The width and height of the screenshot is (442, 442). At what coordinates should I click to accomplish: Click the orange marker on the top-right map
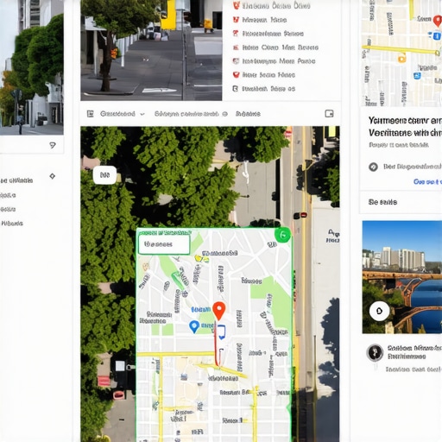(401, 59)
